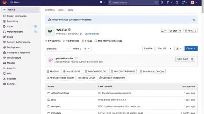
Task: Click Find file button
Action: (x=148, y=48)
